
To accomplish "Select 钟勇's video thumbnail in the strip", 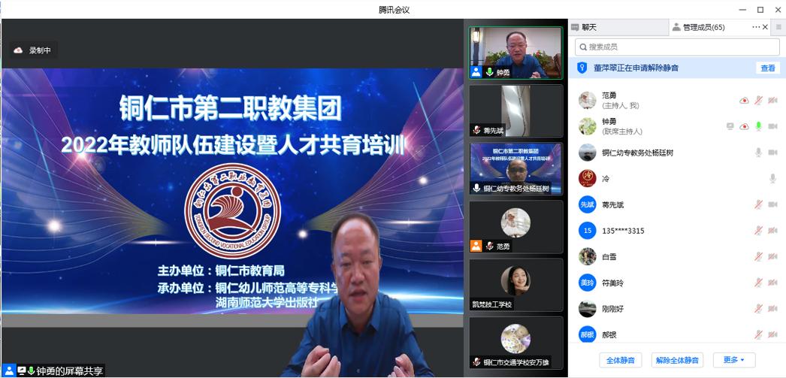I will coord(515,52).
